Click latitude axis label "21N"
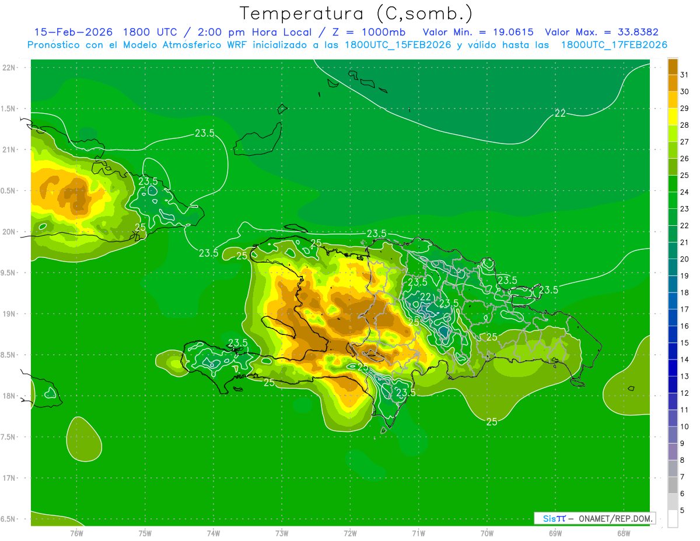The width and height of the screenshot is (700, 541). tap(9, 149)
